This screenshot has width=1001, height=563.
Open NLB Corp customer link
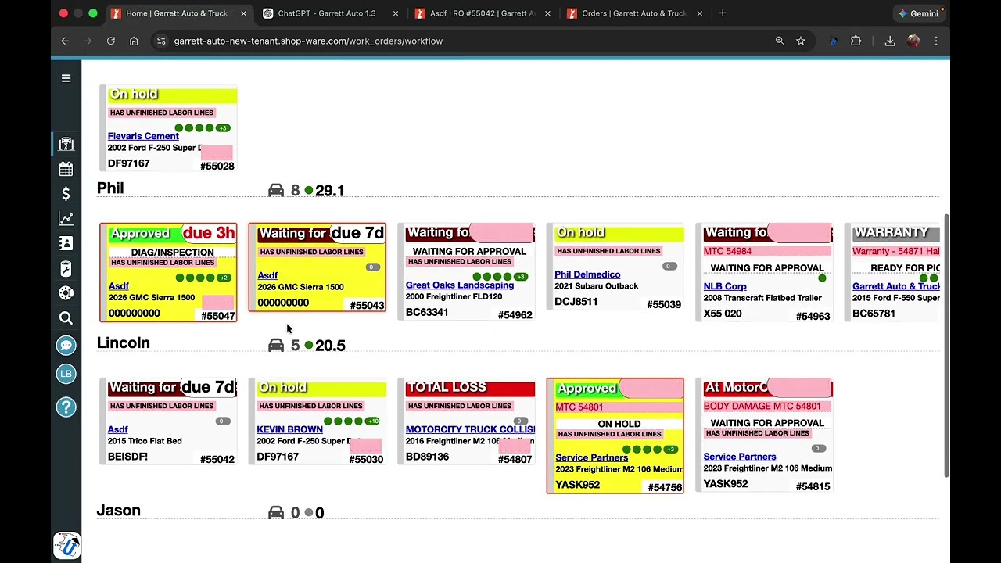coord(725,286)
